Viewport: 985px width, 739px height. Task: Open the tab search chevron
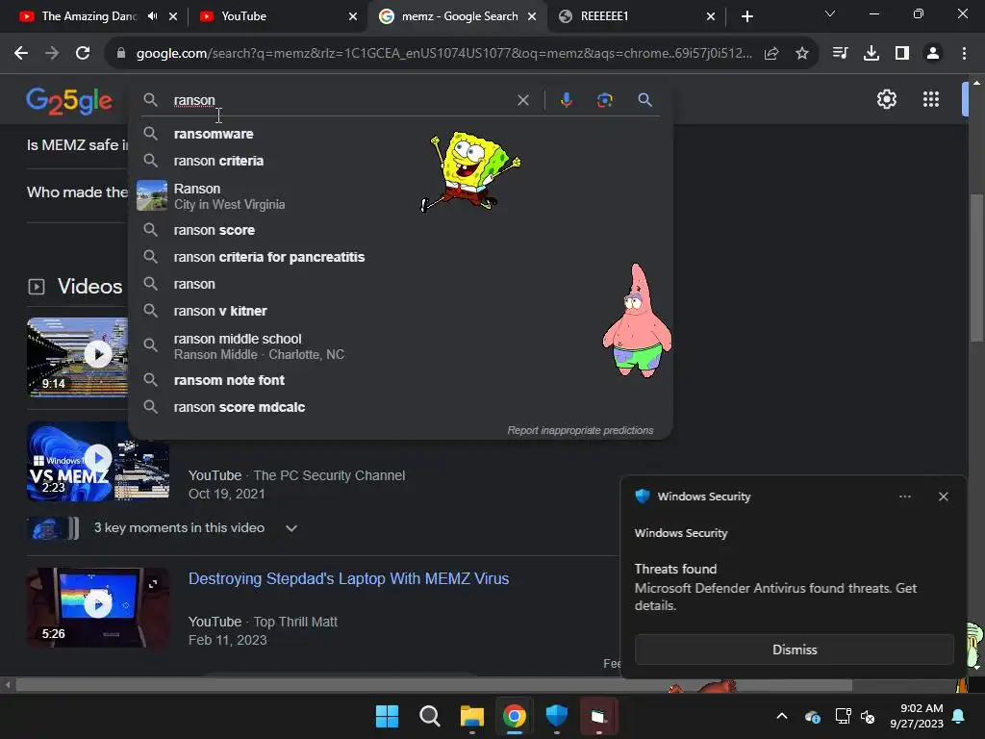(830, 13)
